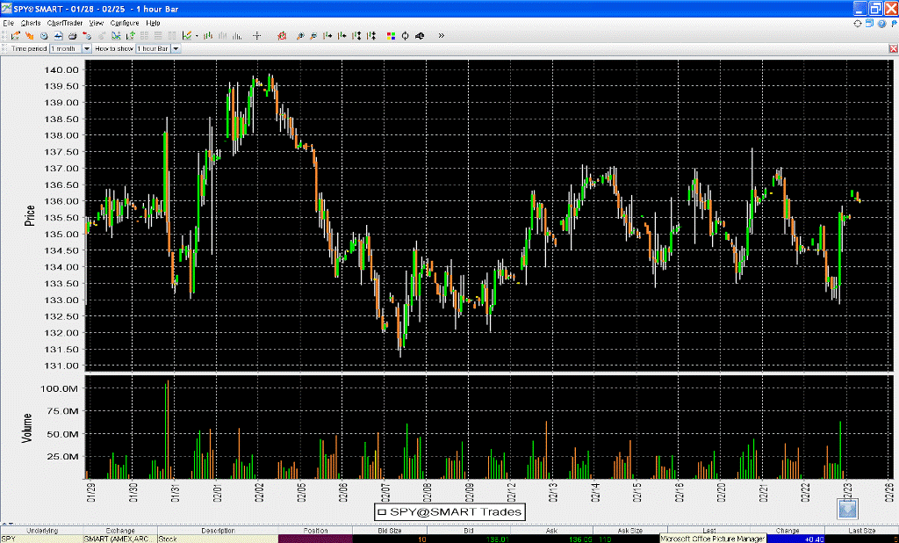
Task: Click the four-square grid layout icon
Action: [145, 36]
